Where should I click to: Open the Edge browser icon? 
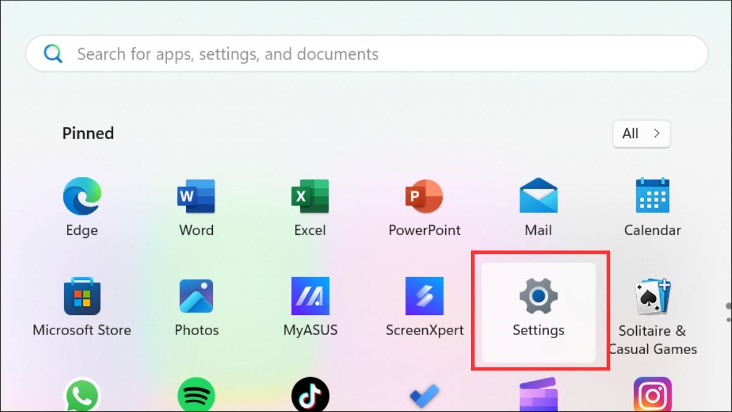tap(82, 197)
